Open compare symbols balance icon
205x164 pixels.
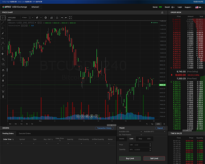[57, 18]
